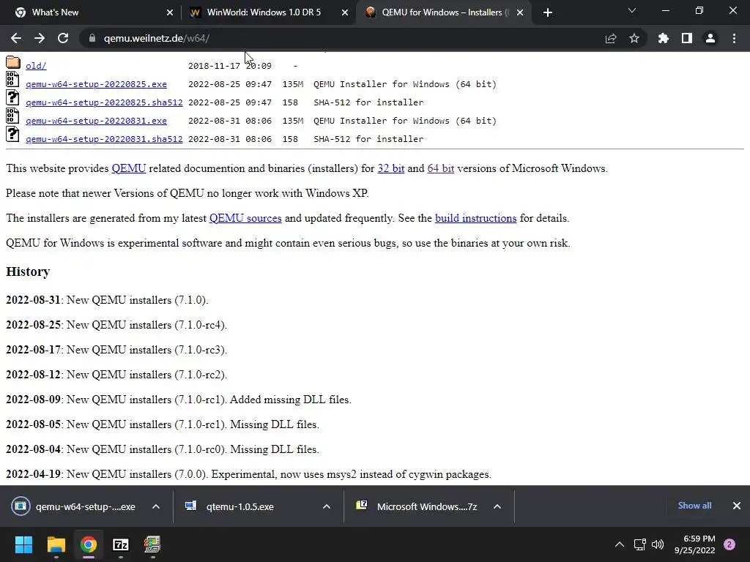Open the Windows Start menu
The width and height of the screenshot is (750, 562).
coord(24,544)
